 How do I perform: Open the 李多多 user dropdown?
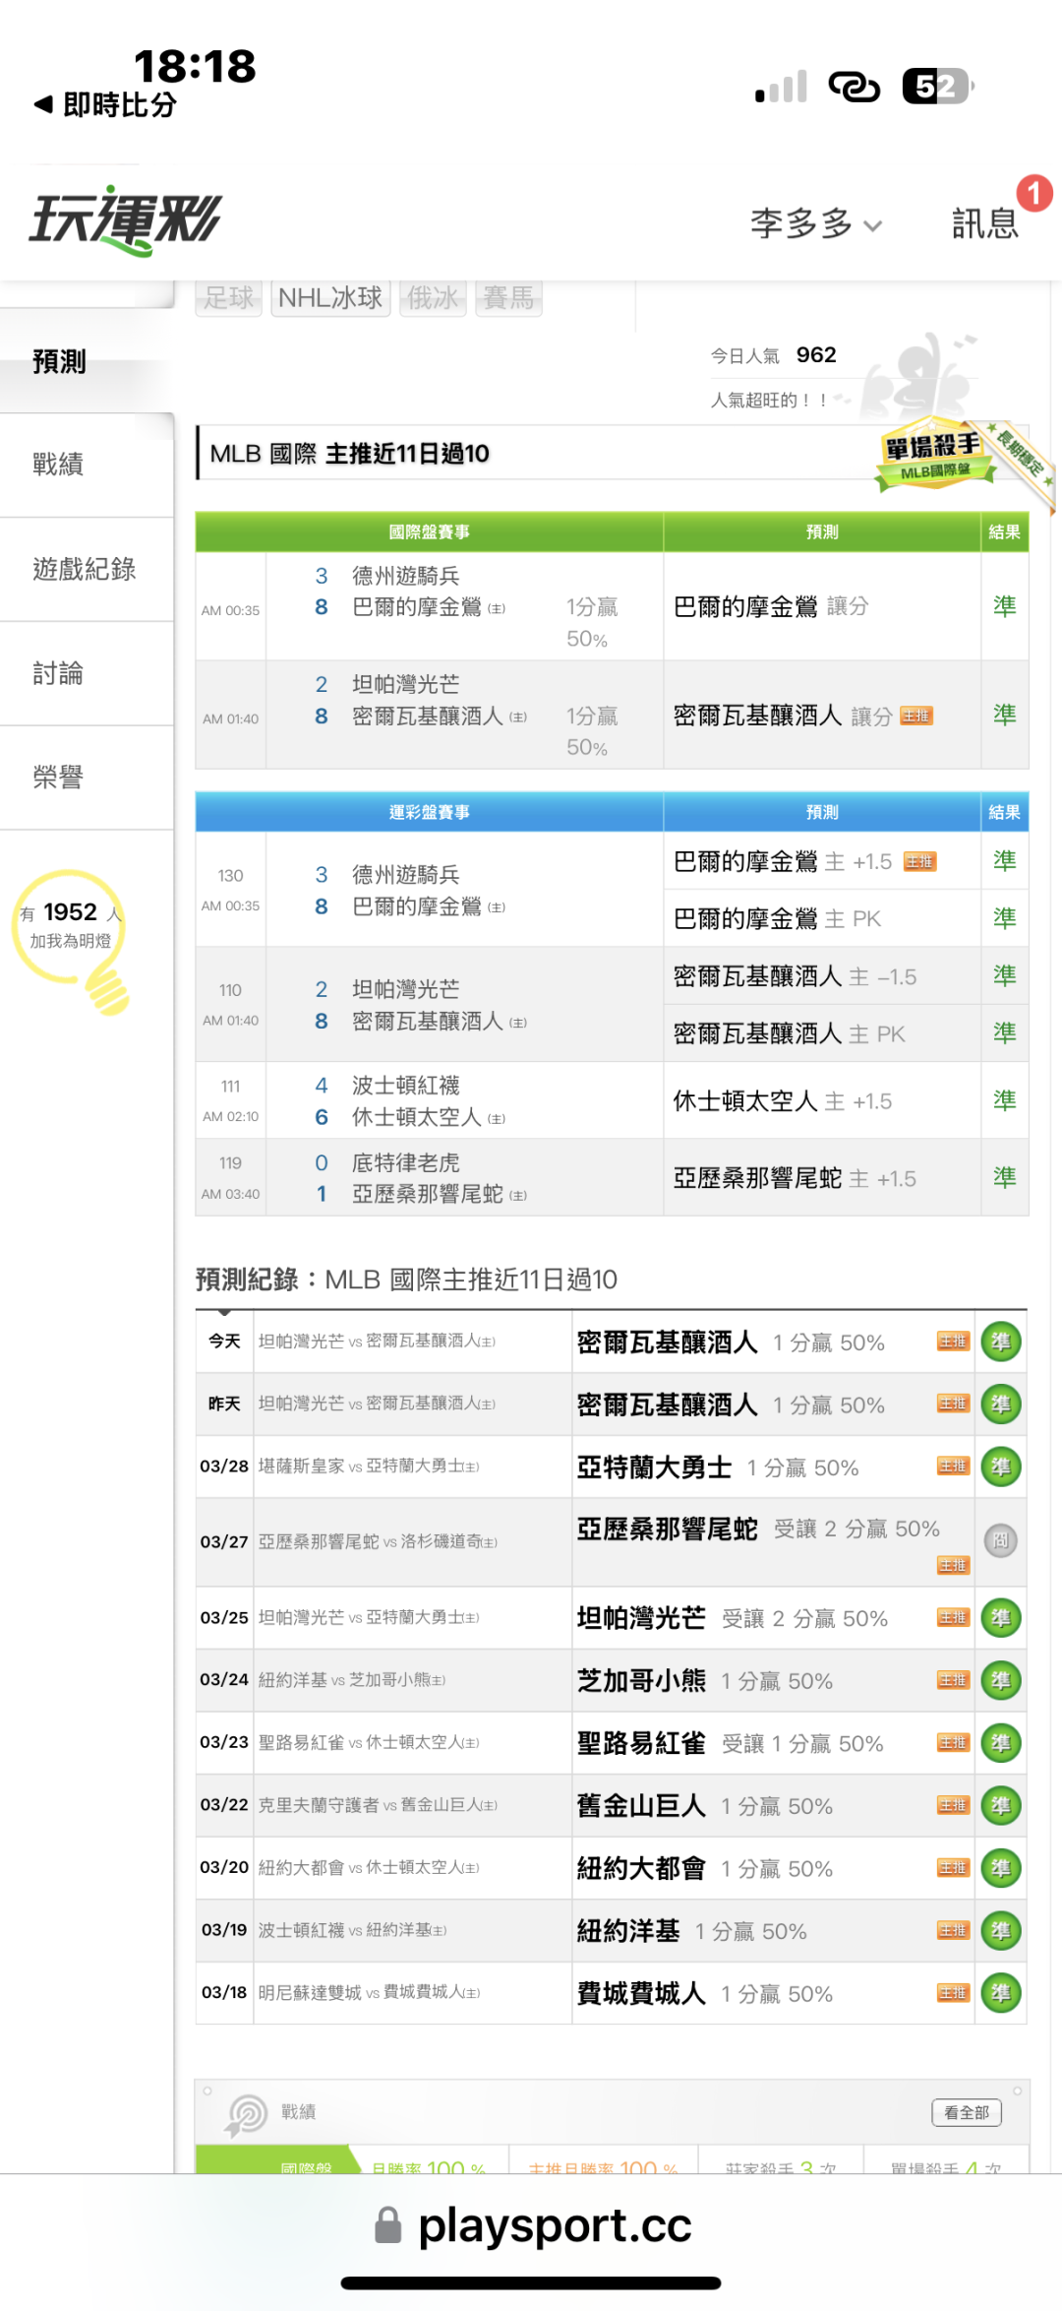[816, 224]
